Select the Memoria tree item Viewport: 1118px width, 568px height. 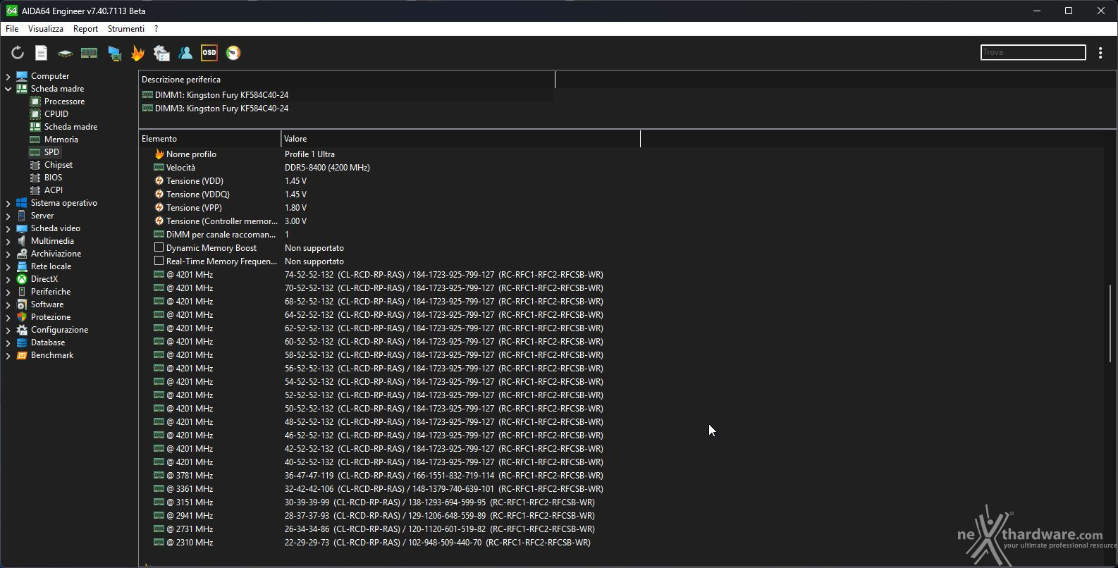click(61, 140)
